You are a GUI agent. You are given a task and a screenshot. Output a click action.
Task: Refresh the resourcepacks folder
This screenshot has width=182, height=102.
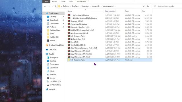point(148,6)
